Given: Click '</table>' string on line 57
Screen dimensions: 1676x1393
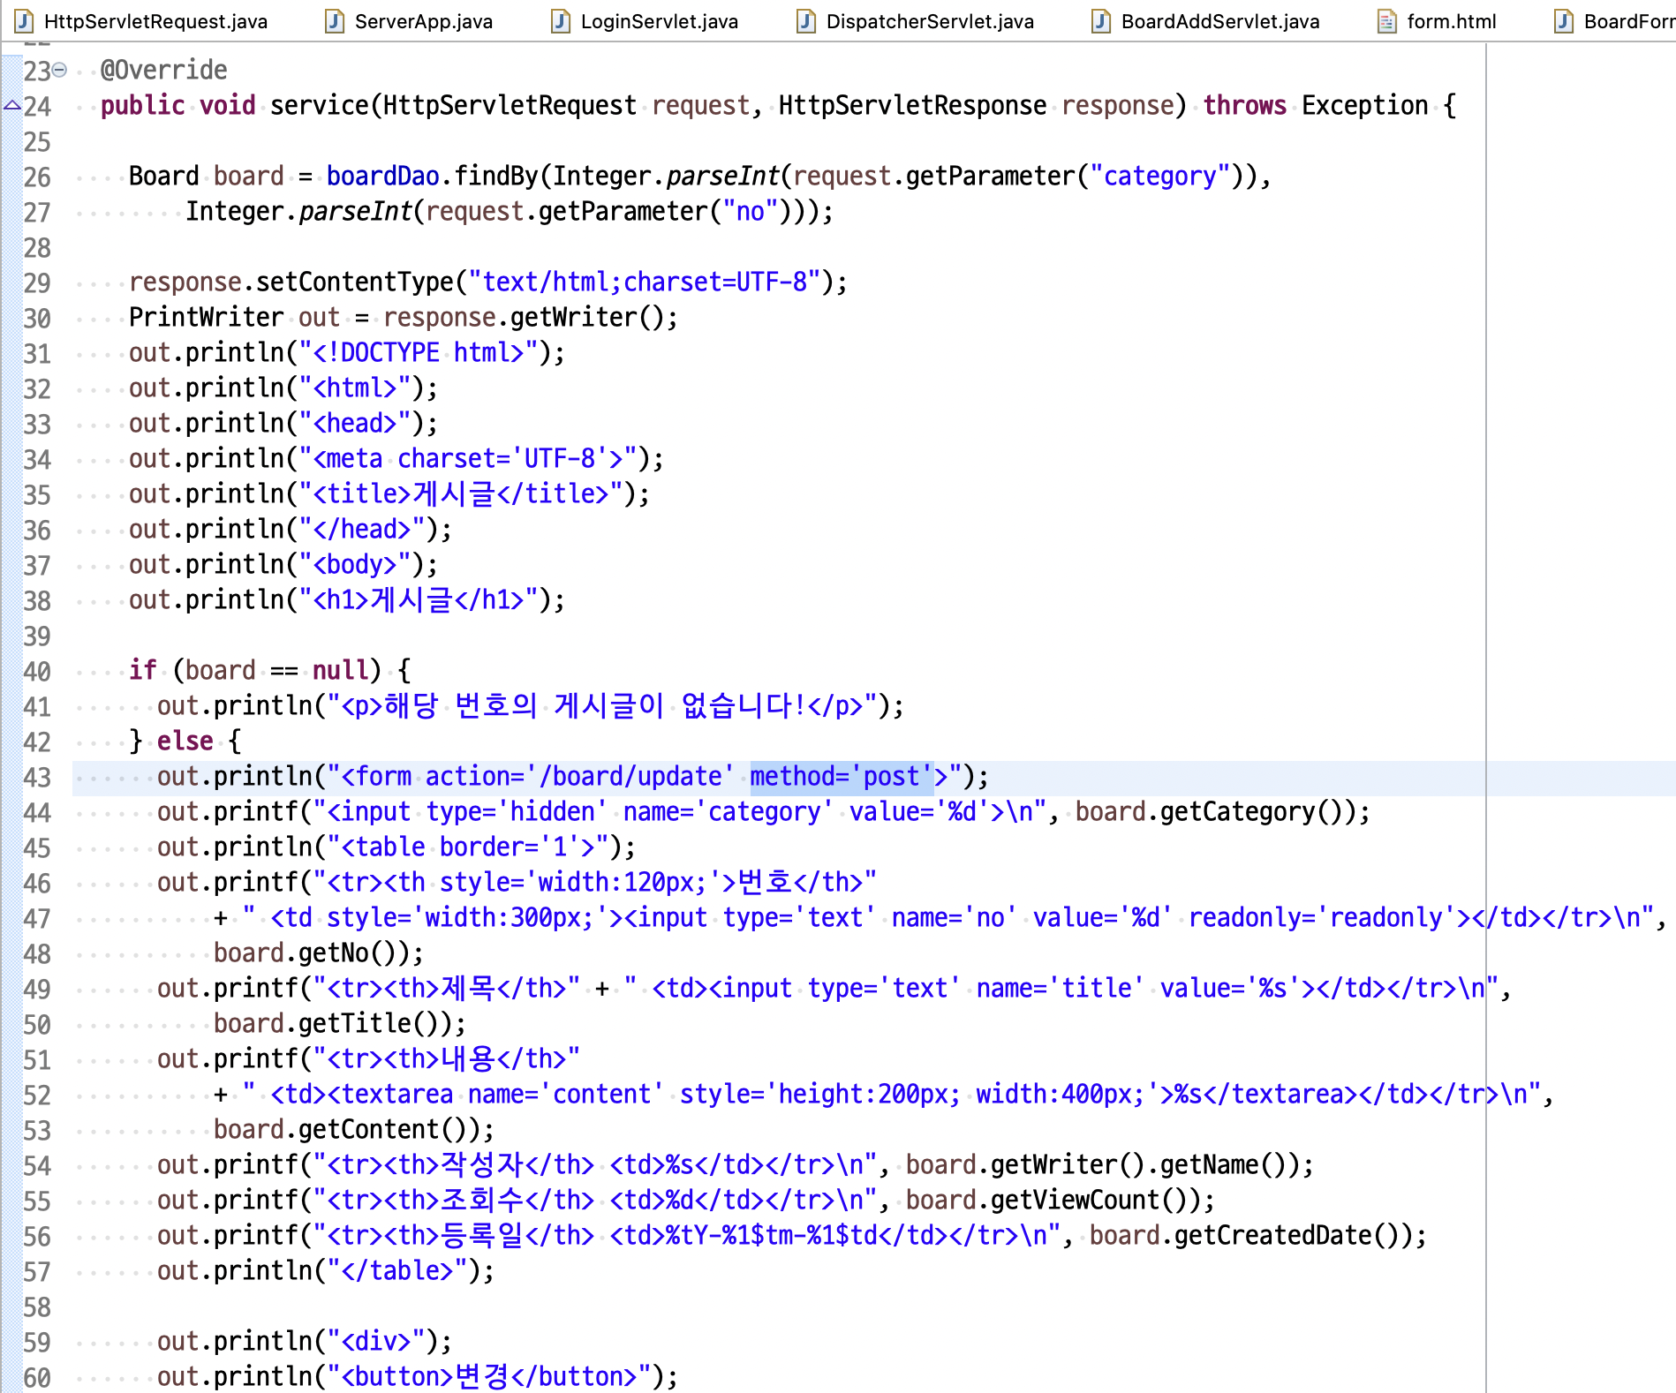Looking at the screenshot, I should point(396,1271).
